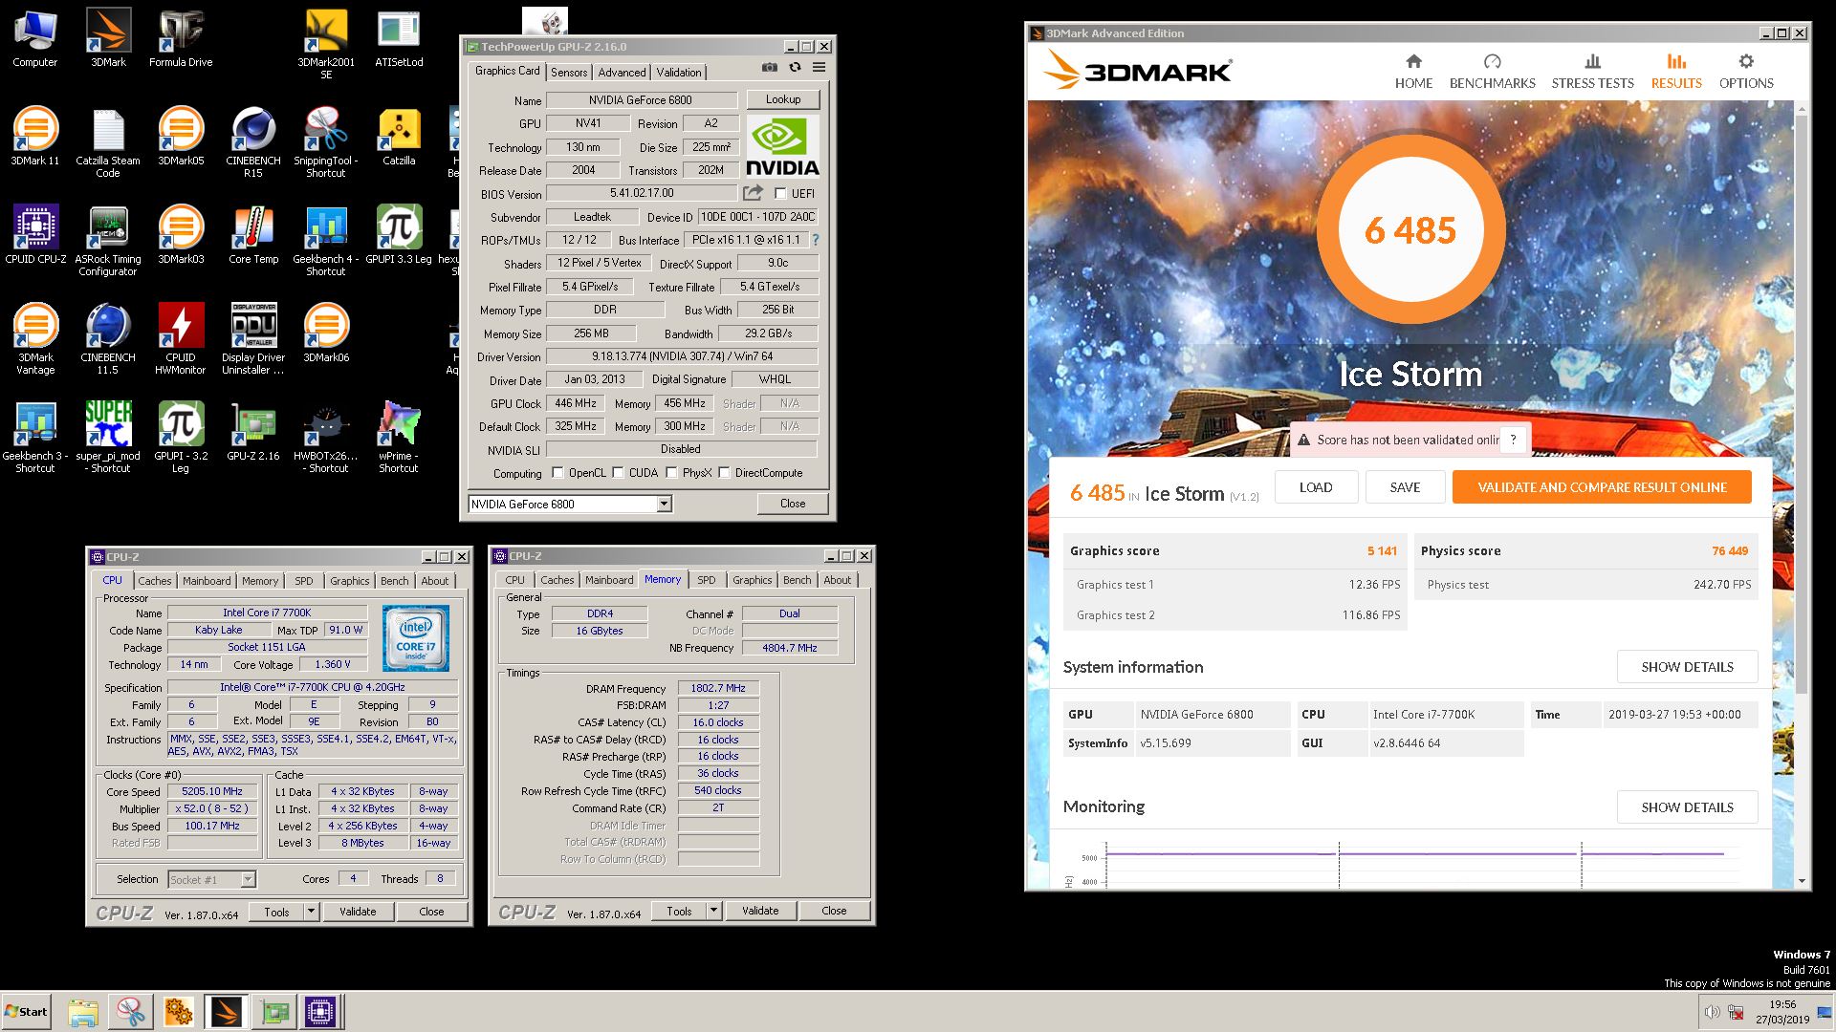Open the GPUPI 3.3 Leg desktop icon
Viewport: 1836px width, 1032px height.
tap(399, 235)
